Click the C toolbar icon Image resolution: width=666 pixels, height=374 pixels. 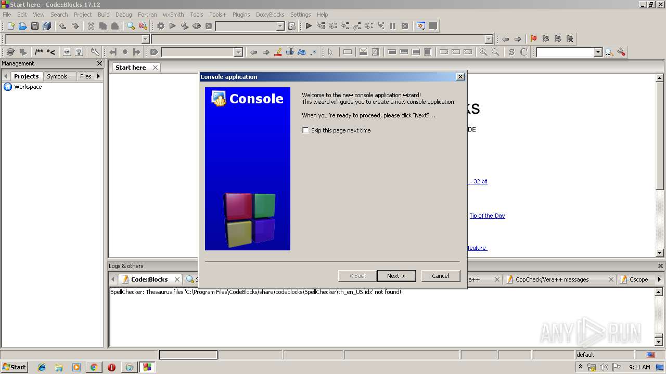click(x=523, y=52)
